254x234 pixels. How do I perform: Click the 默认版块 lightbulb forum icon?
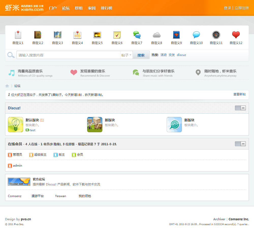click(15, 125)
